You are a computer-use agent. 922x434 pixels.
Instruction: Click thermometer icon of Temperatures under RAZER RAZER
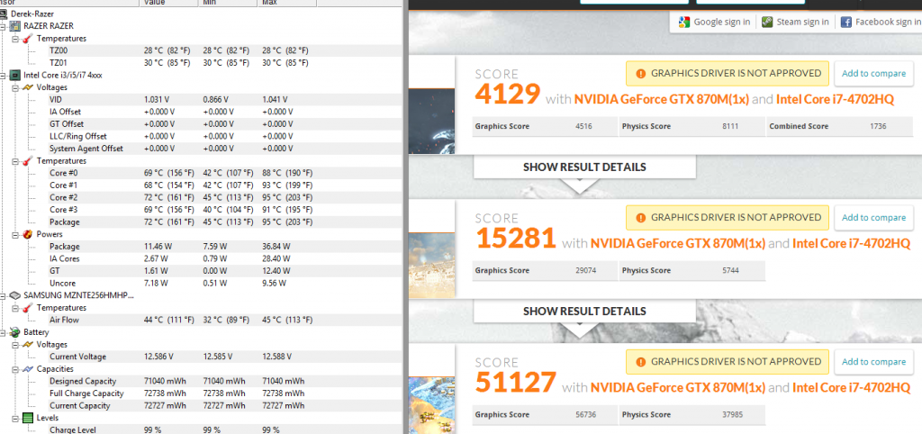tap(27, 38)
